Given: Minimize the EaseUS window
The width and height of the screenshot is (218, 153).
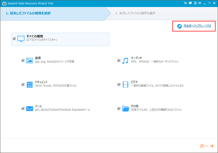Looking at the screenshot, I should point(205,3).
